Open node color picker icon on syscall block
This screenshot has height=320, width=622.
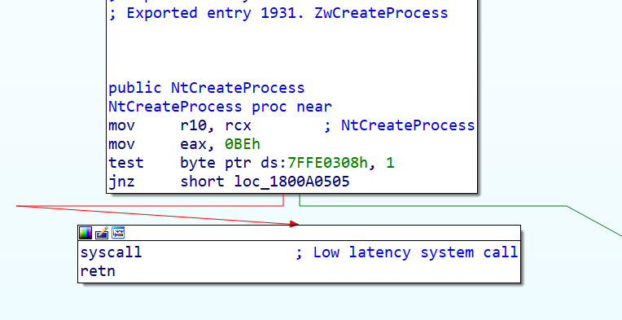(x=85, y=233)
